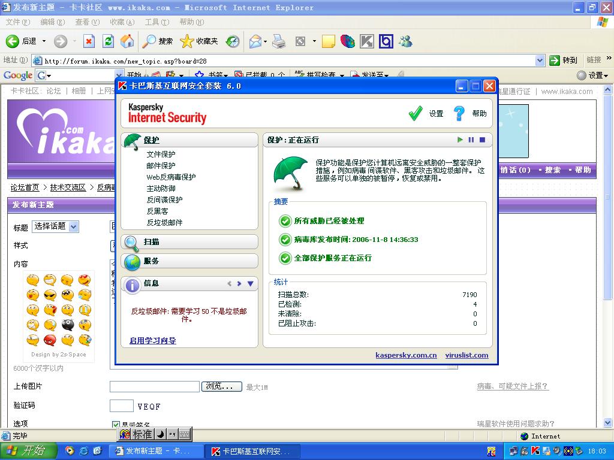Screen dimensions: 614x460
Task: Click the upload image file input field
Action: (x=155, y=386)
